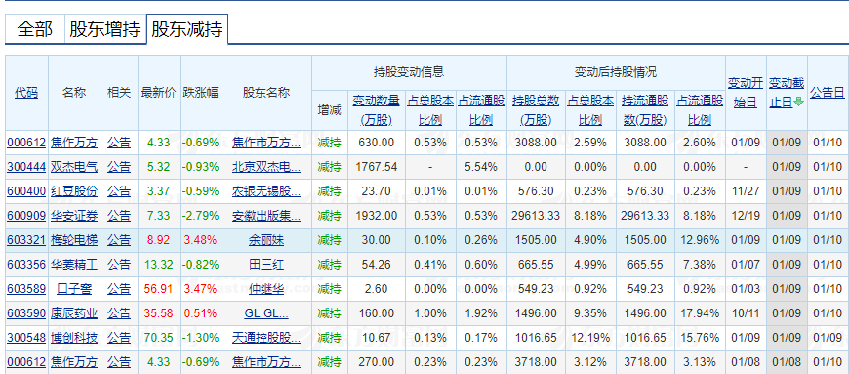Sort by 持股总数(万股) header
Screen dimensions: 849x374
point(536,110)
